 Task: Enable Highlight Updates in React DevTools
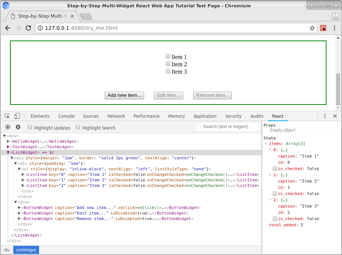pyautogui.click(x=29, y=127)
